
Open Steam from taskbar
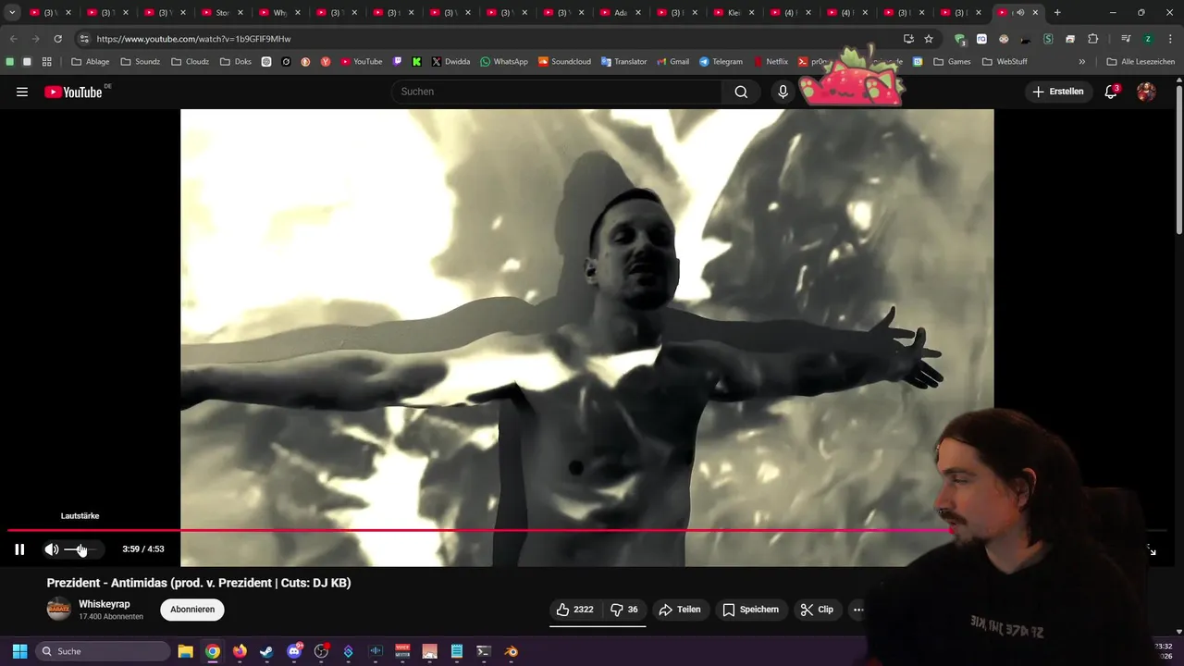[x=267, y=651]
